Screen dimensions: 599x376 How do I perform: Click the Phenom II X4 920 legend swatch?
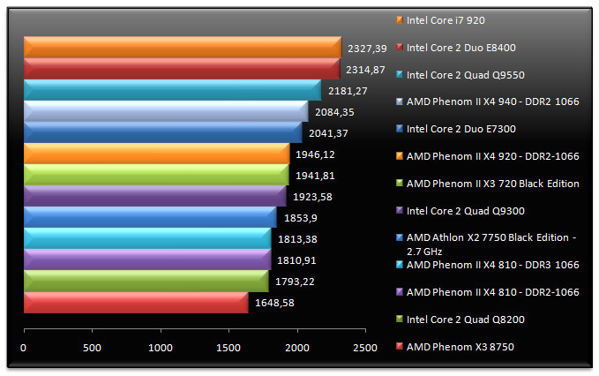pos(400,156)
